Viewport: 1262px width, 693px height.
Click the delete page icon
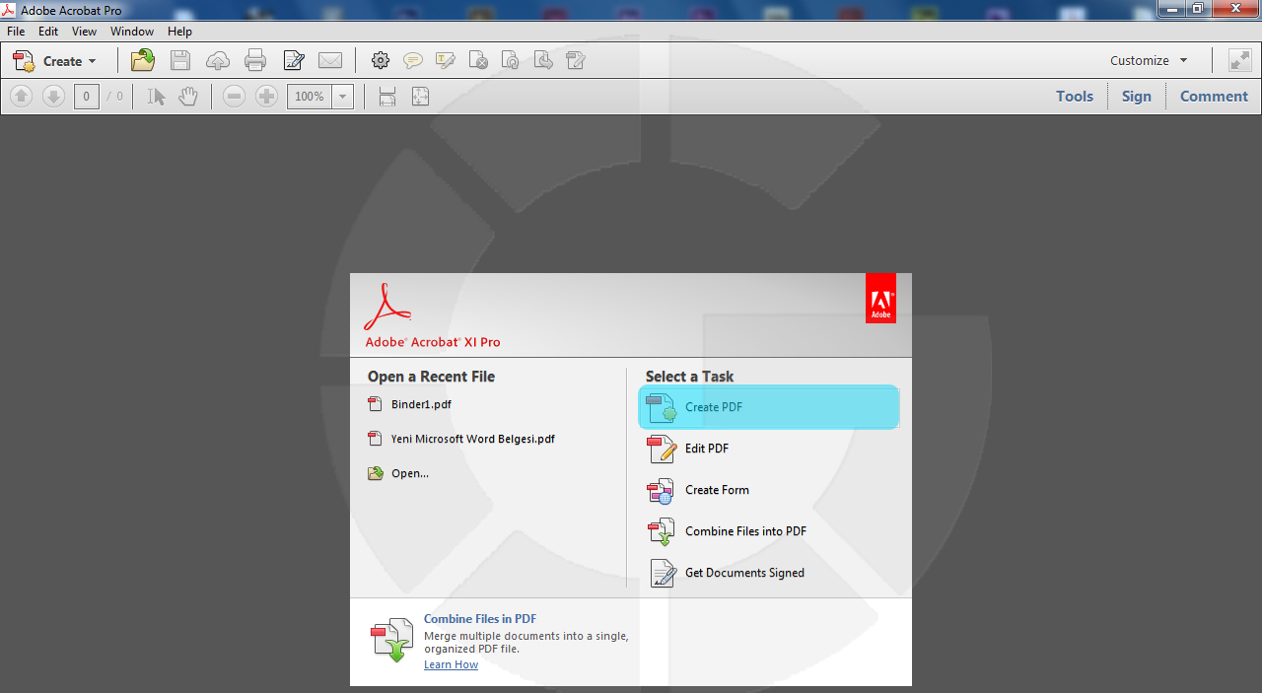(x=478, y=61)
